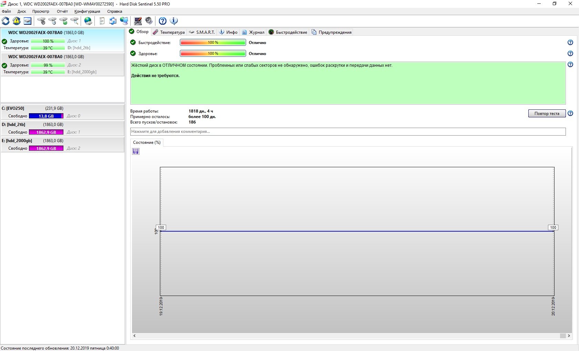Click the send e-mail envelope toolbar icon
Screen dimensions: 579x351
click(x=113, y=21)
